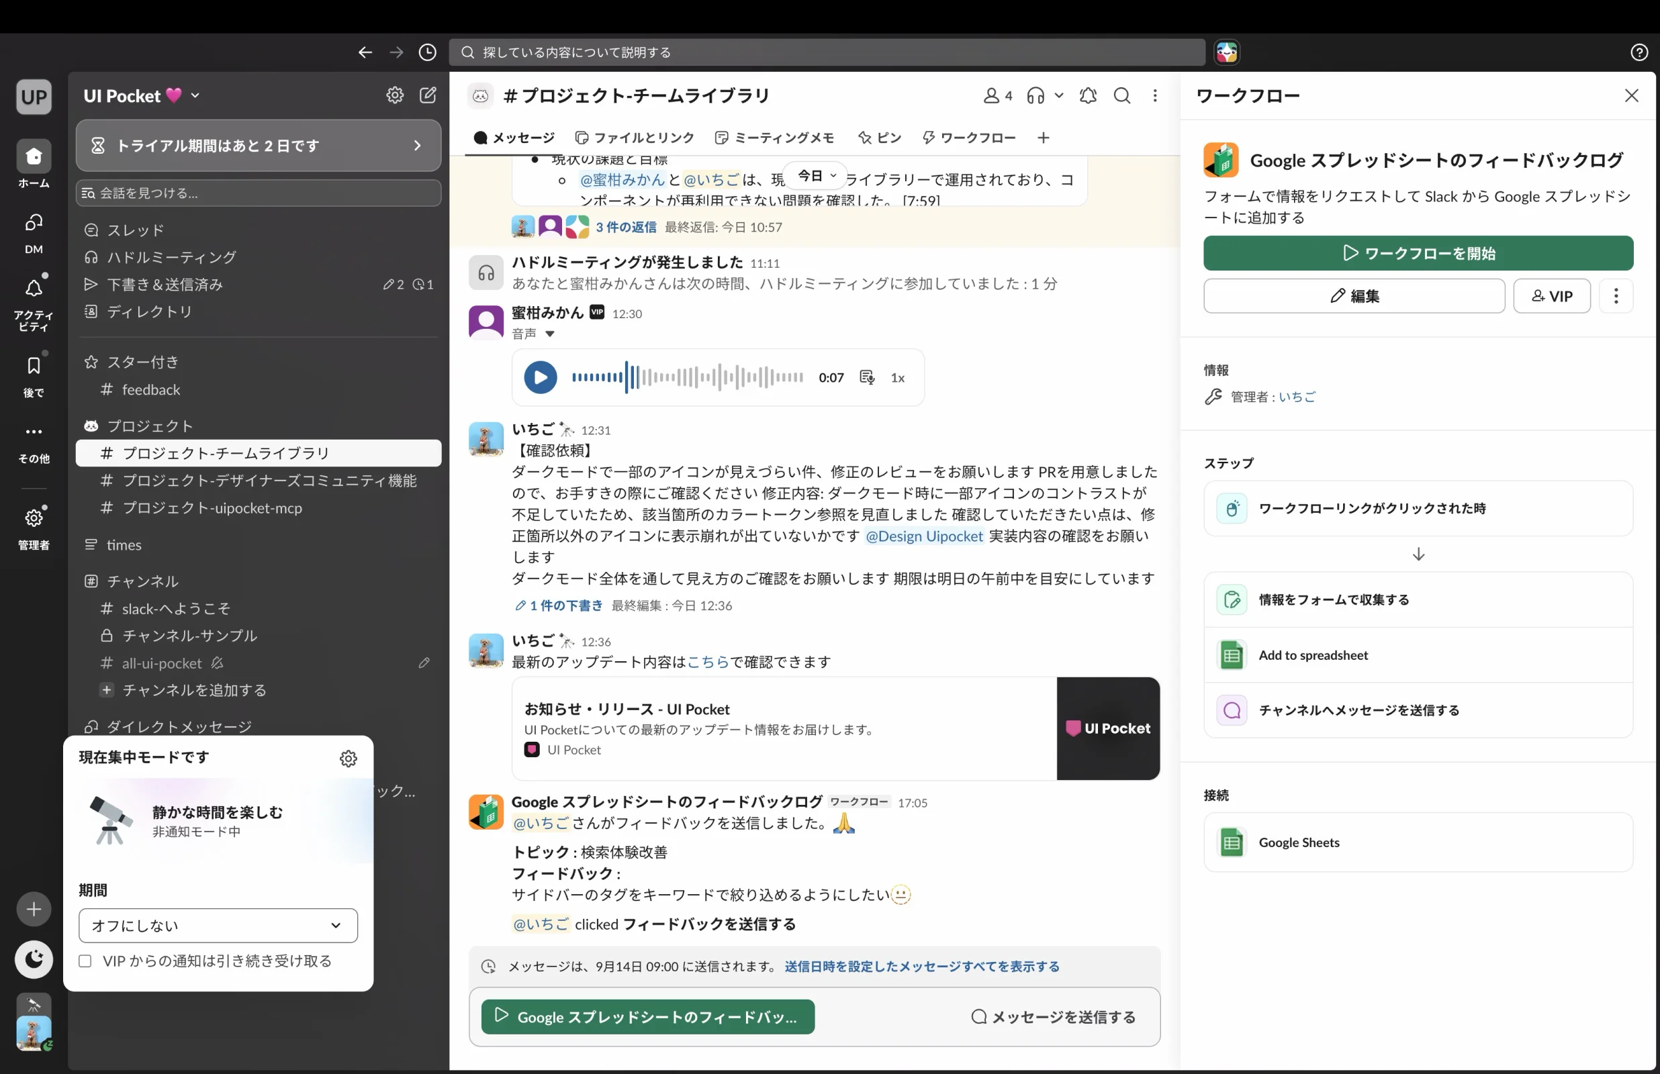Open channel more options vertical dots
The image size is (1660, 1074).
(x=1155, y=95)
